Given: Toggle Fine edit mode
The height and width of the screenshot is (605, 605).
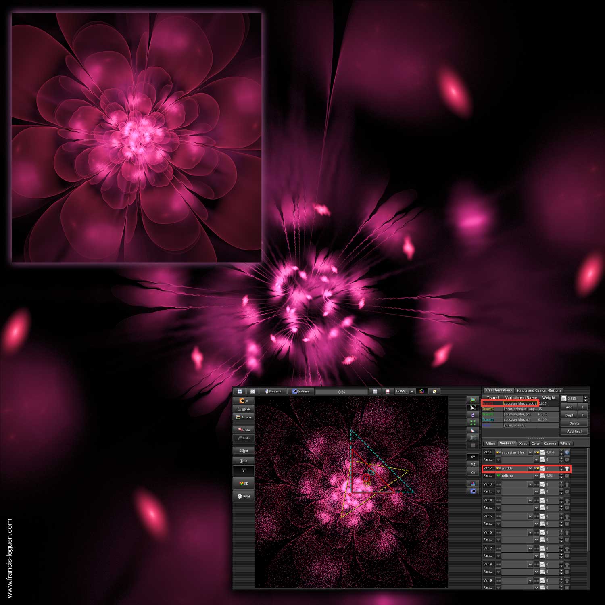Looking at the screenshot, I should 273,391.
